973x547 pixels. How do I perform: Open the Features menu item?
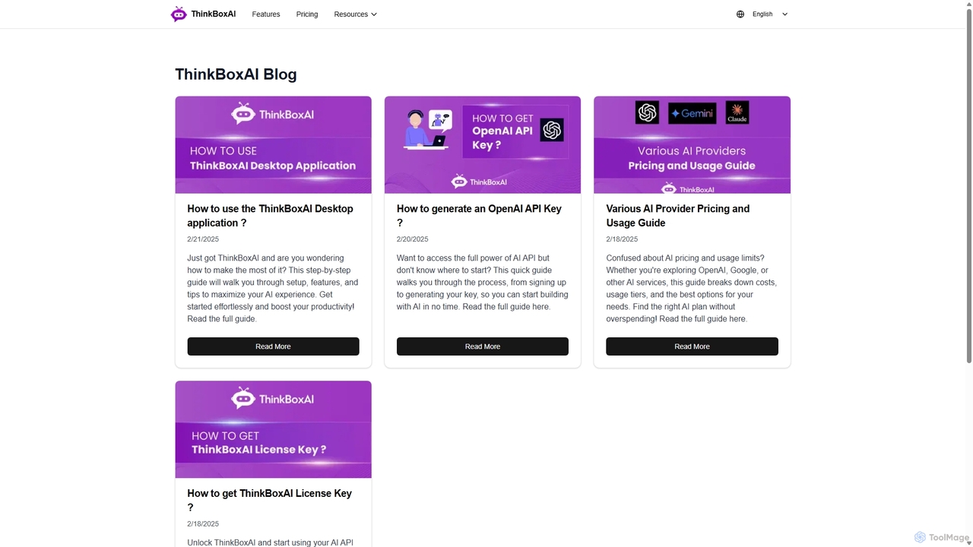[x=266, y=14]
